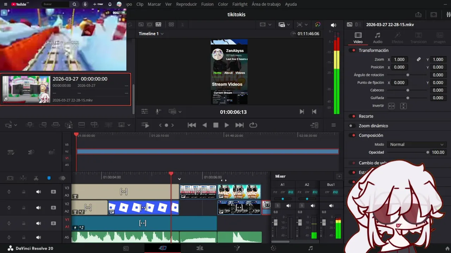The height and width of the screenshot is (253, 451).
Task: Toggle EQ on mixer channel A1
Action: (291, 192)
